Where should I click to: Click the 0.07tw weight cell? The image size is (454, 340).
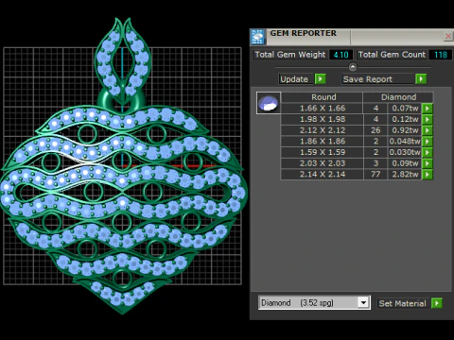click(x=405, y=109)
